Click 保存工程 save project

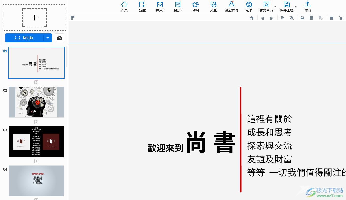(287, 7)
